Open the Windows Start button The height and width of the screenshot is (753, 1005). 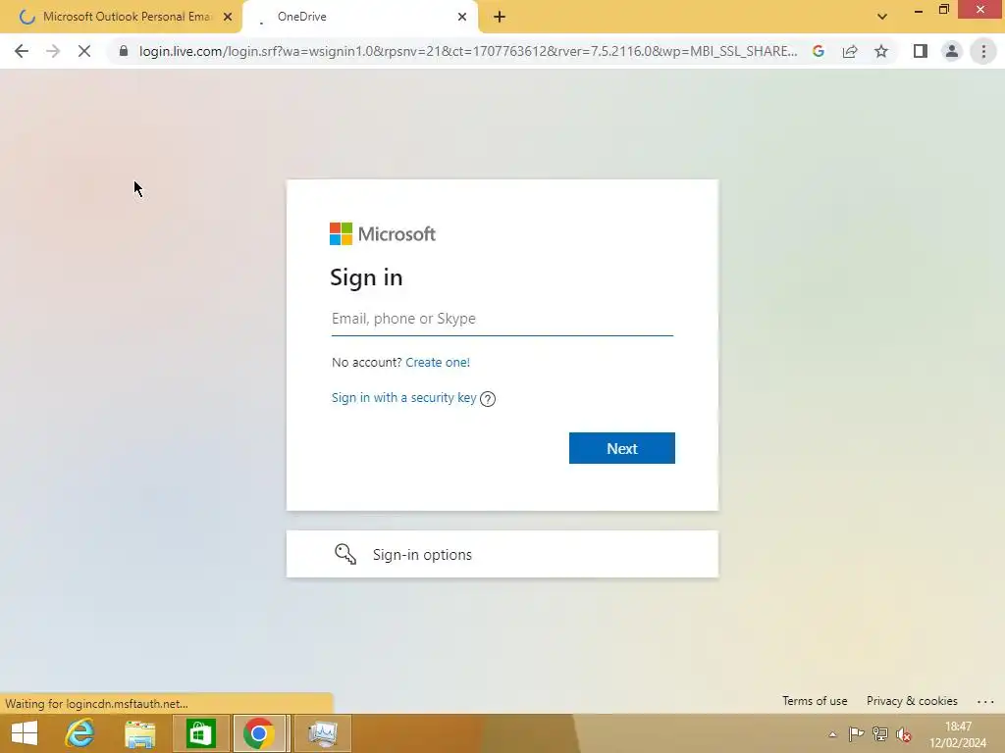[x=25, y=733]
